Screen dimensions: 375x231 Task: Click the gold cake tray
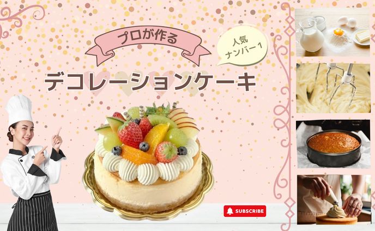148,191
